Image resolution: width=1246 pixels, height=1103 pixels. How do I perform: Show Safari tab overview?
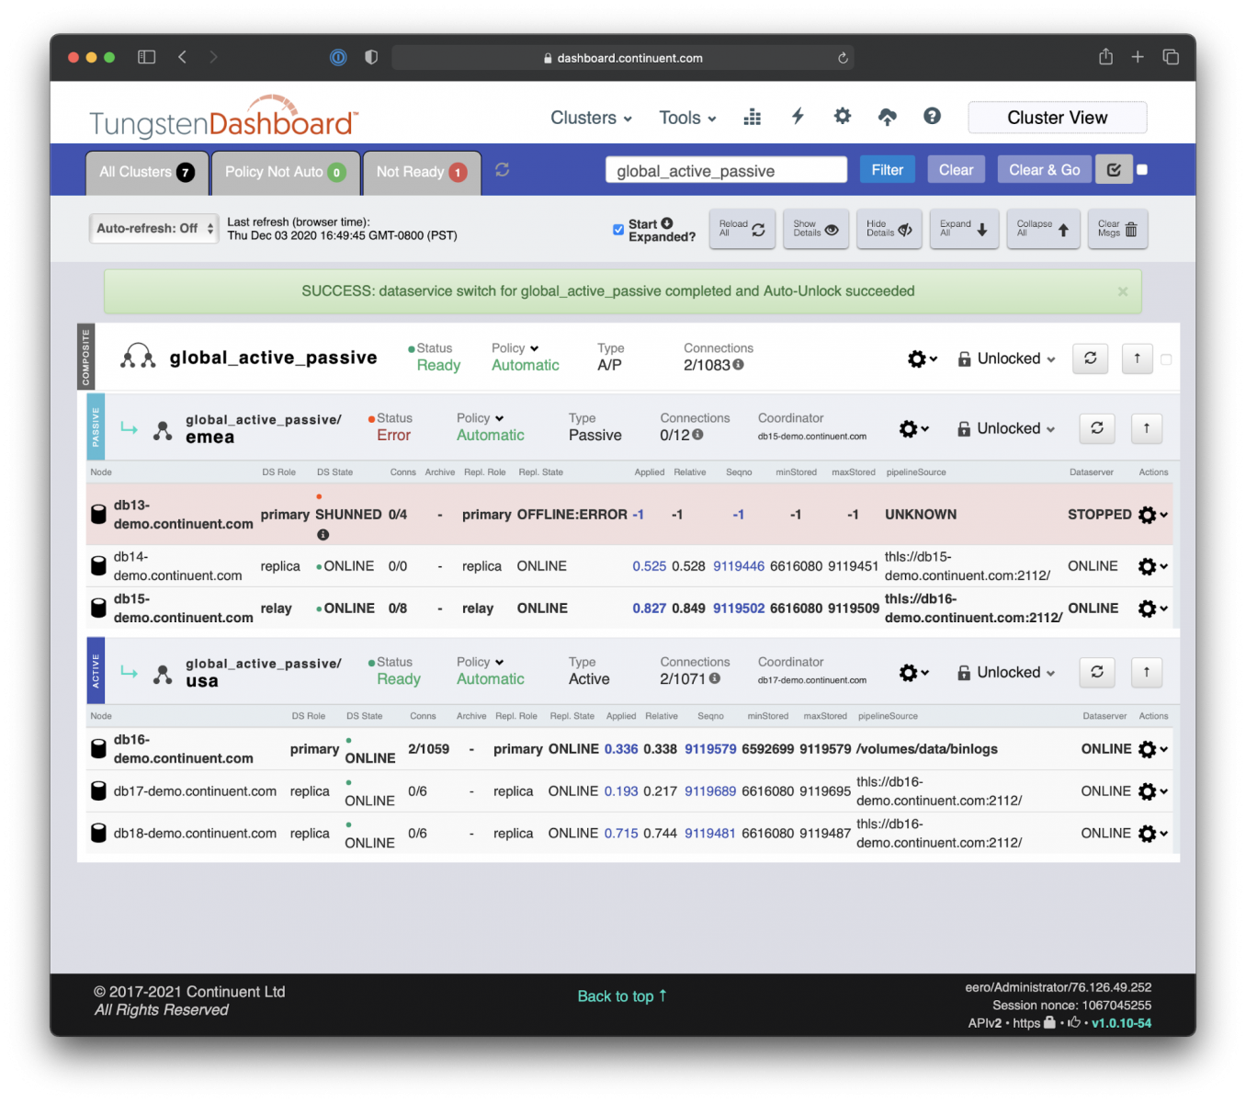(x=1171, y=57)
